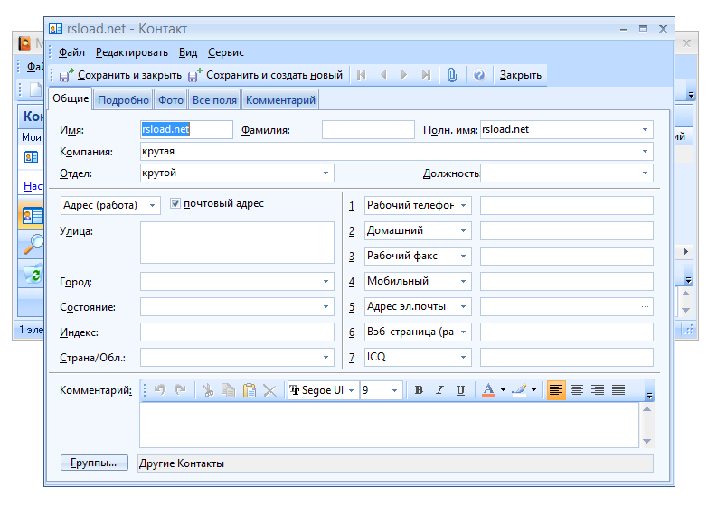Expand the City (Город) dropdown
The width and height of the screenshot is (717, 505).
point(325,282)
